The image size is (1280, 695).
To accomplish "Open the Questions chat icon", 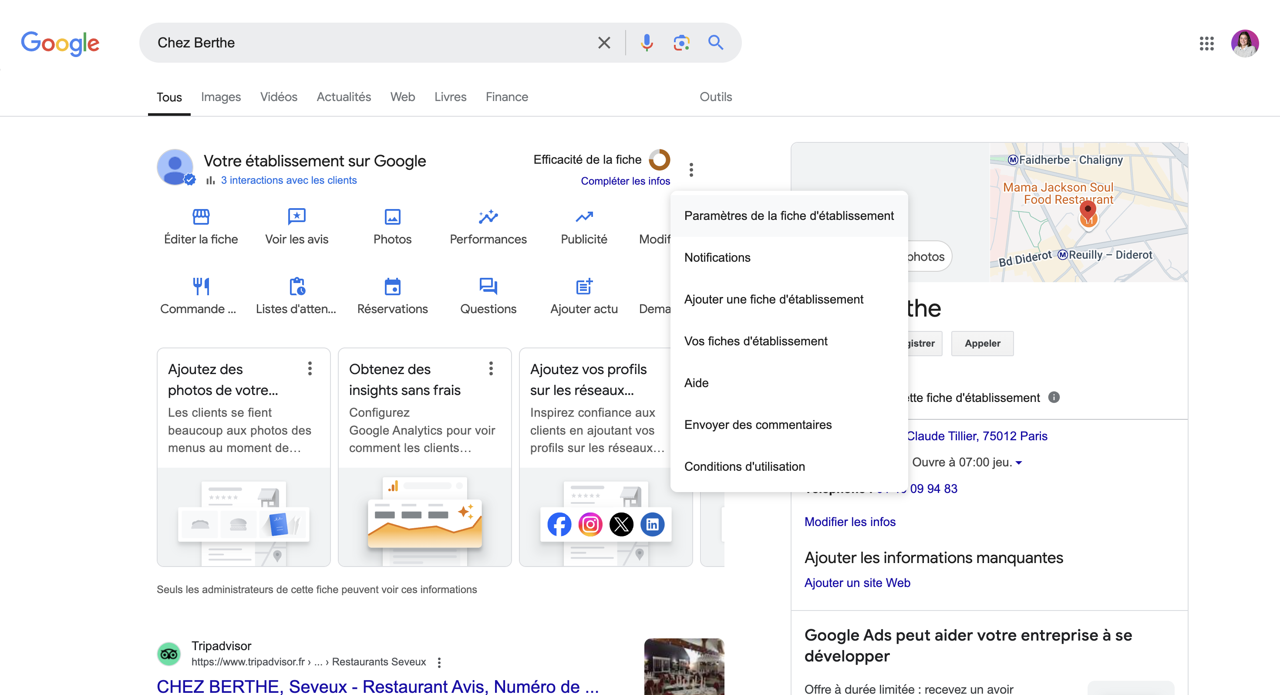I will tap(488, 287).
